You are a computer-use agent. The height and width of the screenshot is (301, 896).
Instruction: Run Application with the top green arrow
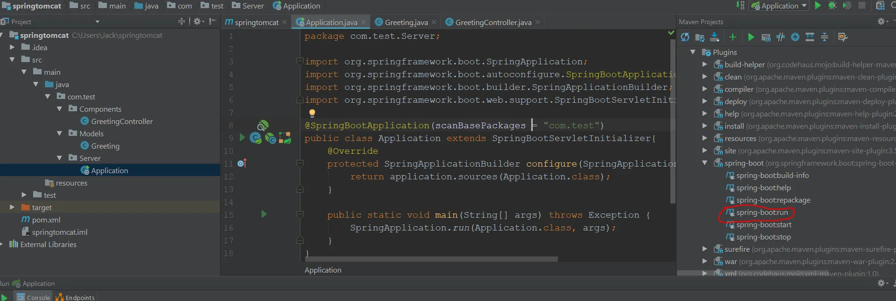pos(818,6)
